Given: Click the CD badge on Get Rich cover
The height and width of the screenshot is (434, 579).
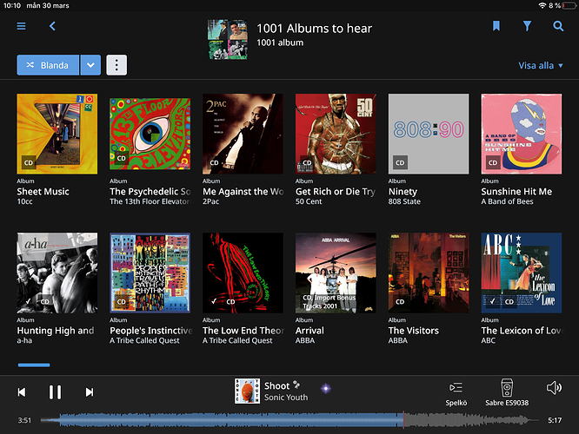Looking at the screenshot, I should point(307,162).
